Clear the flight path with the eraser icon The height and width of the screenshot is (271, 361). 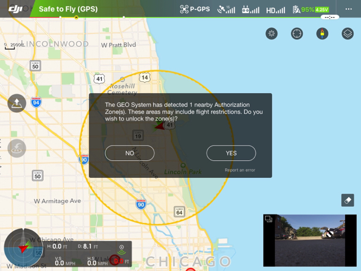click(347, 200)
